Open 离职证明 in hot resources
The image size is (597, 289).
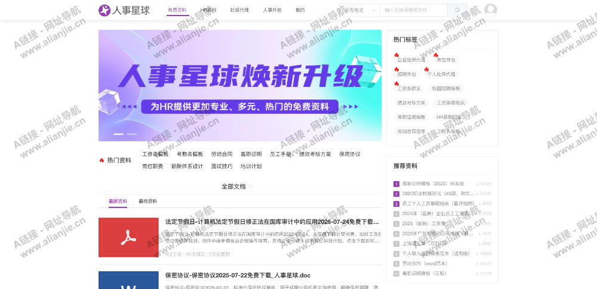pyautogui.click(x=251, y=154)
